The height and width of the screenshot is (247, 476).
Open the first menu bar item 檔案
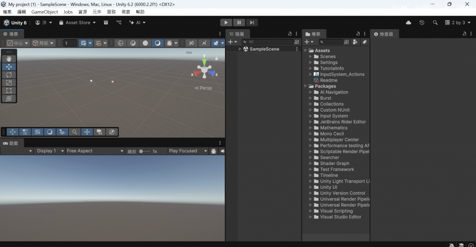point(7,12)
